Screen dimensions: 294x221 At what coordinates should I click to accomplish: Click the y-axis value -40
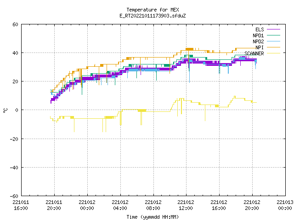point(14,168)
